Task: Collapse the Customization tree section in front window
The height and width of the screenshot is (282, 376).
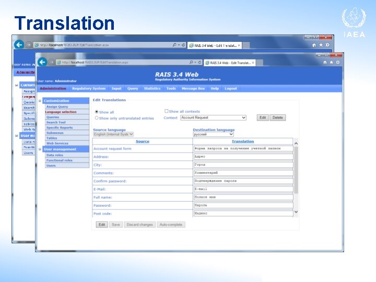Action: [x=40, y=101]
